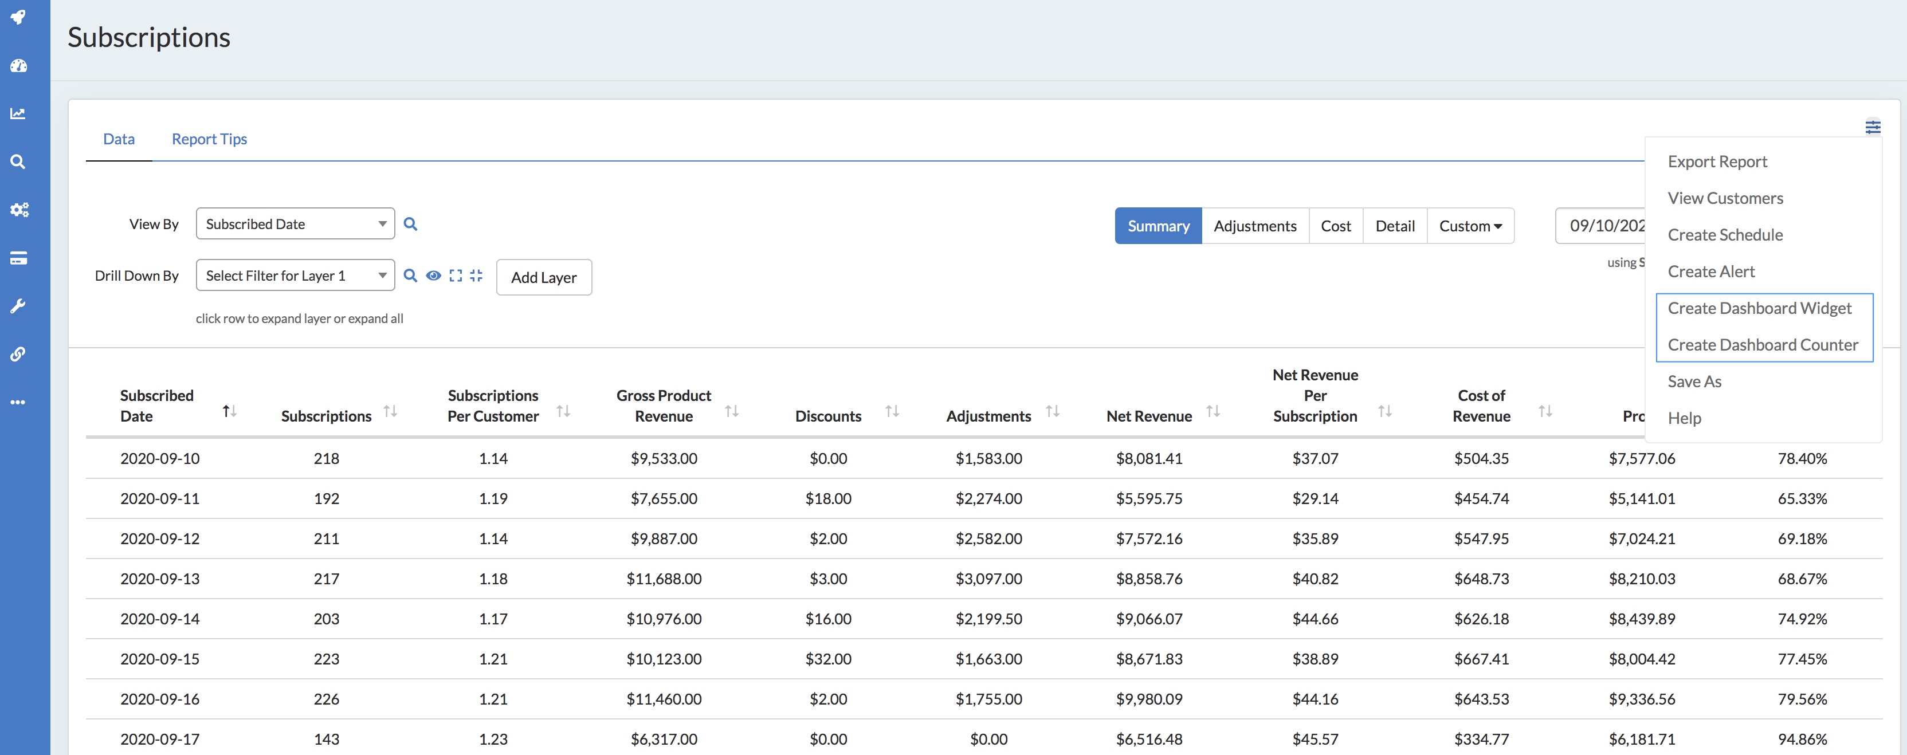
Task: Click the expand all layers icon
Action: [456, 276]
